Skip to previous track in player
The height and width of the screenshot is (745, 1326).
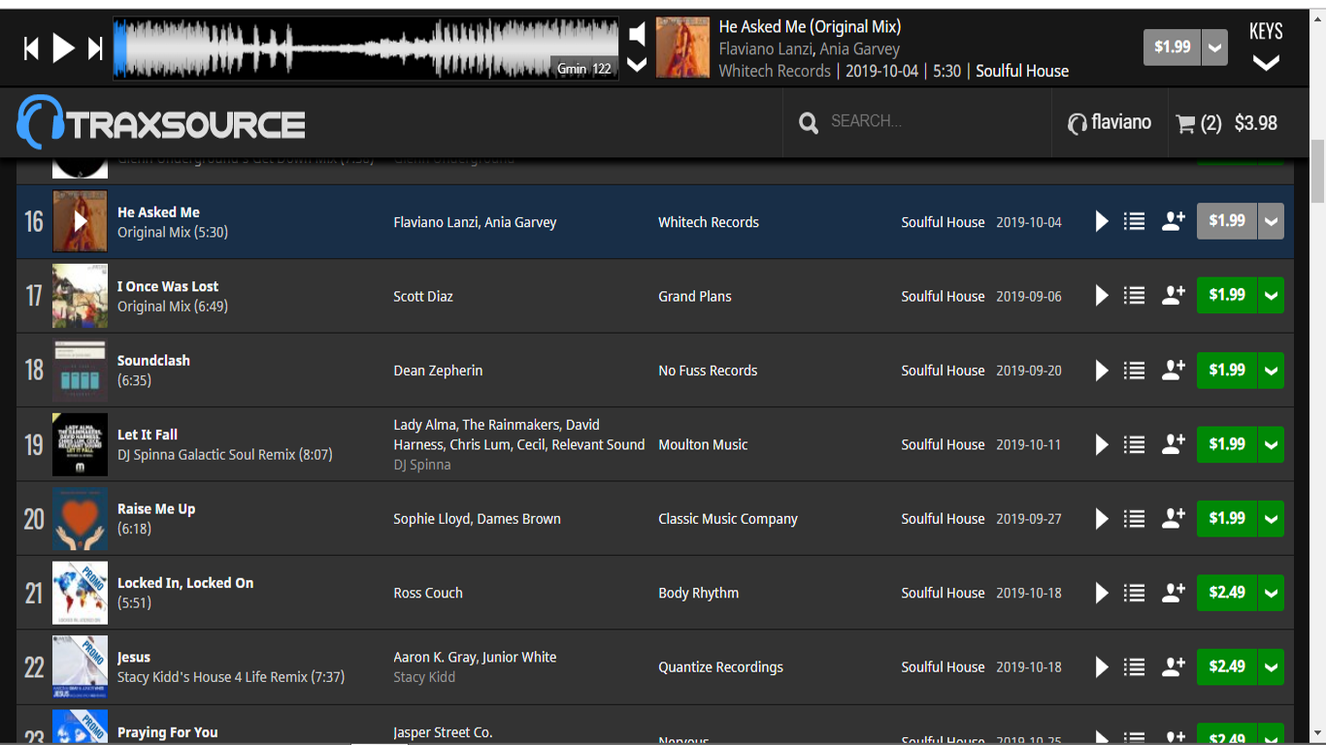(x=31, y=48)
